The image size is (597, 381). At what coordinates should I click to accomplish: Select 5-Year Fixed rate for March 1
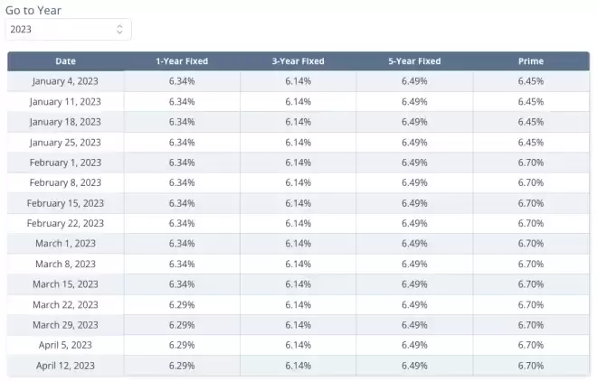[x=414, y=244]
